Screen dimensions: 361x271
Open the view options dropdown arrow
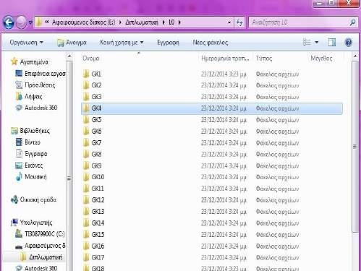(x=317, y=43)
